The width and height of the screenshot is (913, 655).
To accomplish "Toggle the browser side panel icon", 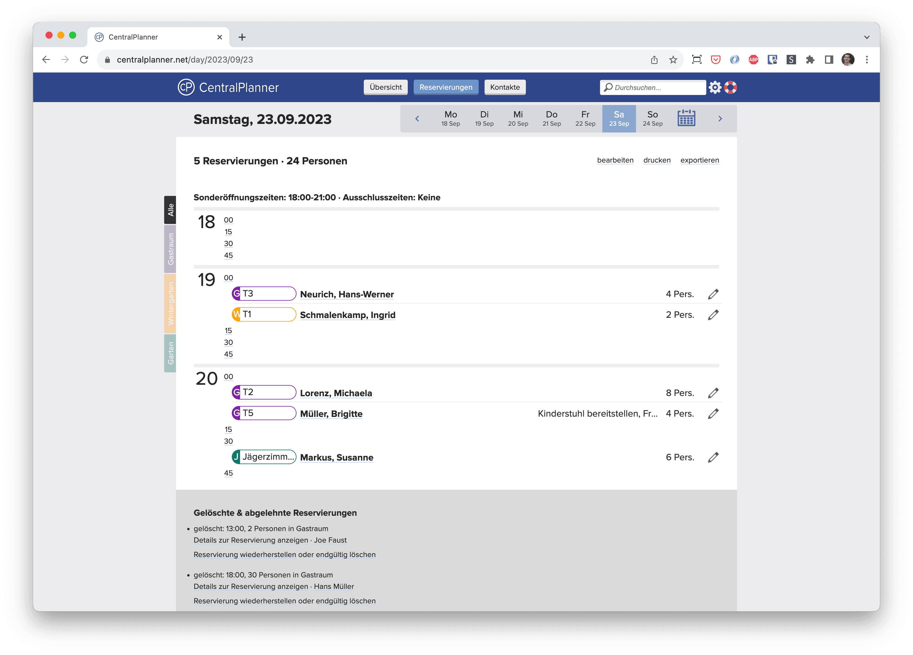I will coord(829,60).
